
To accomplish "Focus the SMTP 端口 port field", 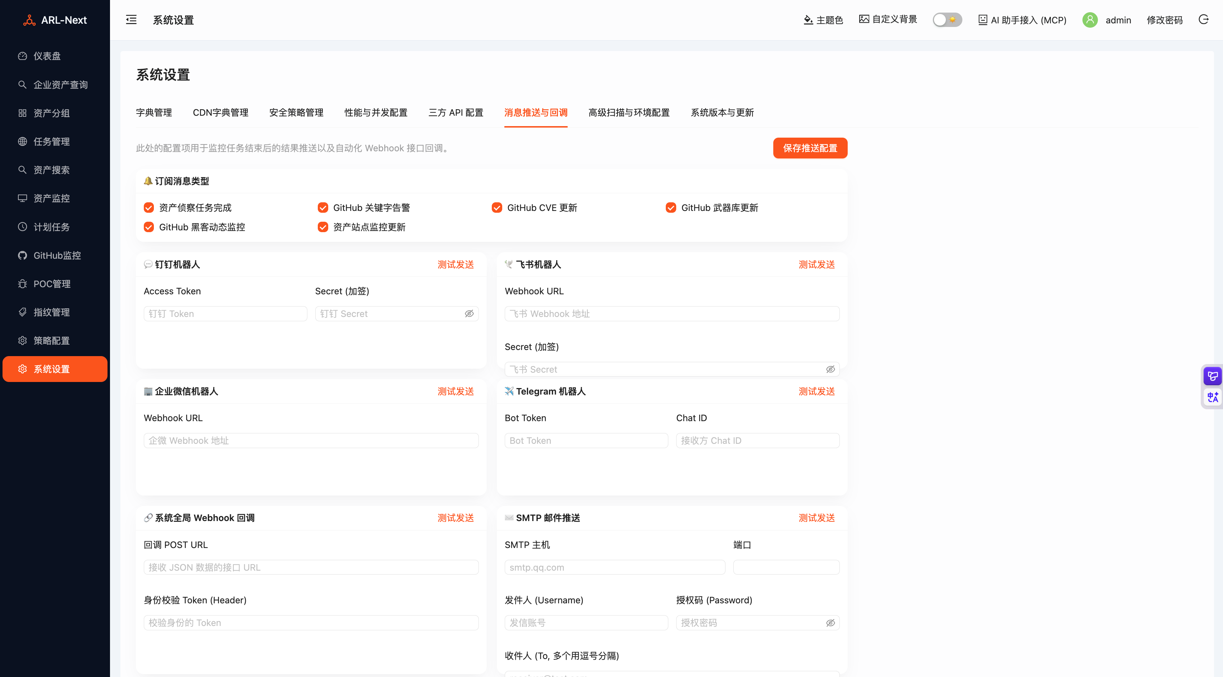I will [x=786, y=567].
